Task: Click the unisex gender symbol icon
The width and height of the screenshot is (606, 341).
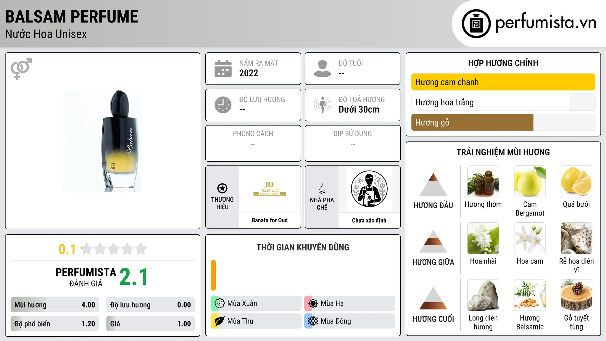Action: click(x=21, y=69)
